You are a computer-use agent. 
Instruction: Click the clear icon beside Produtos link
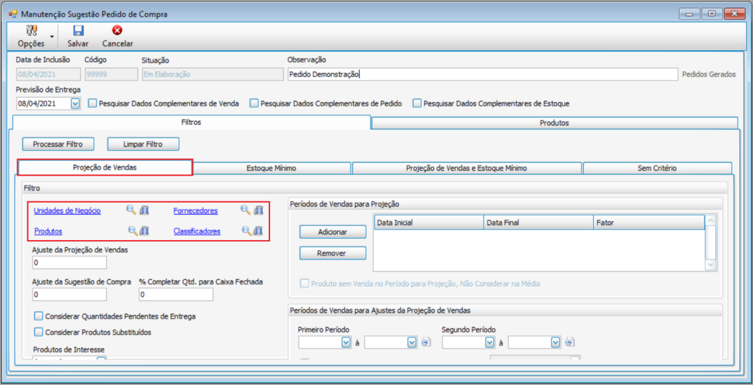click(144, 231)
